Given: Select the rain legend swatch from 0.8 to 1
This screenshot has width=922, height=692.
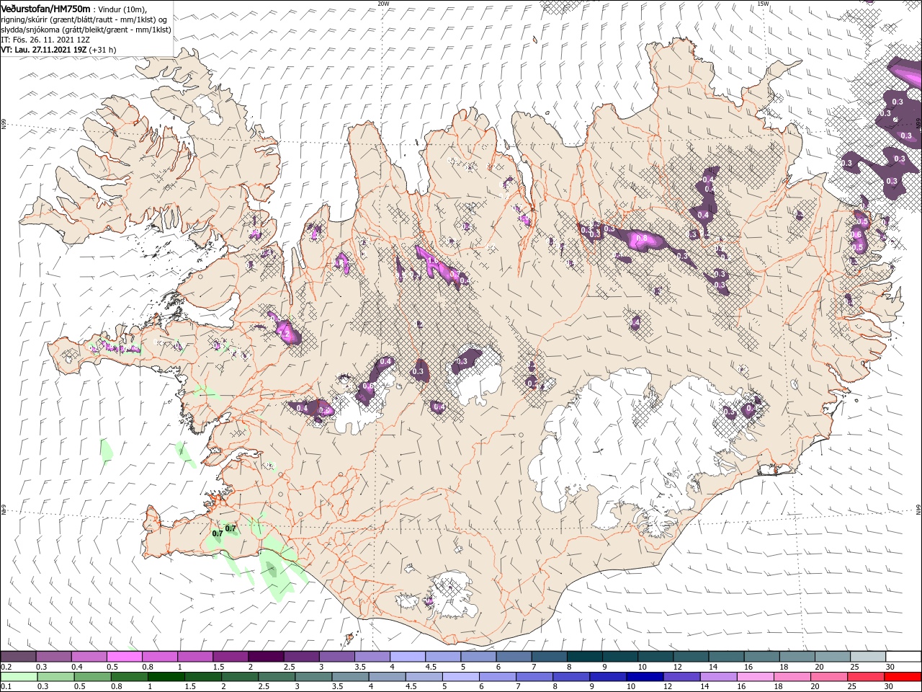Looking at the screenshot, I should [130, 676].
